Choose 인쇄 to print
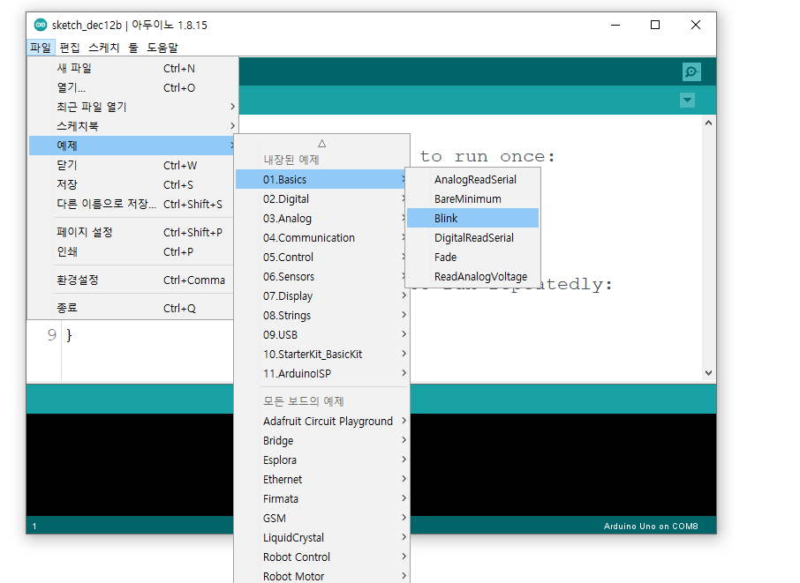Screen dimensions: 800x583 (132, 251)
